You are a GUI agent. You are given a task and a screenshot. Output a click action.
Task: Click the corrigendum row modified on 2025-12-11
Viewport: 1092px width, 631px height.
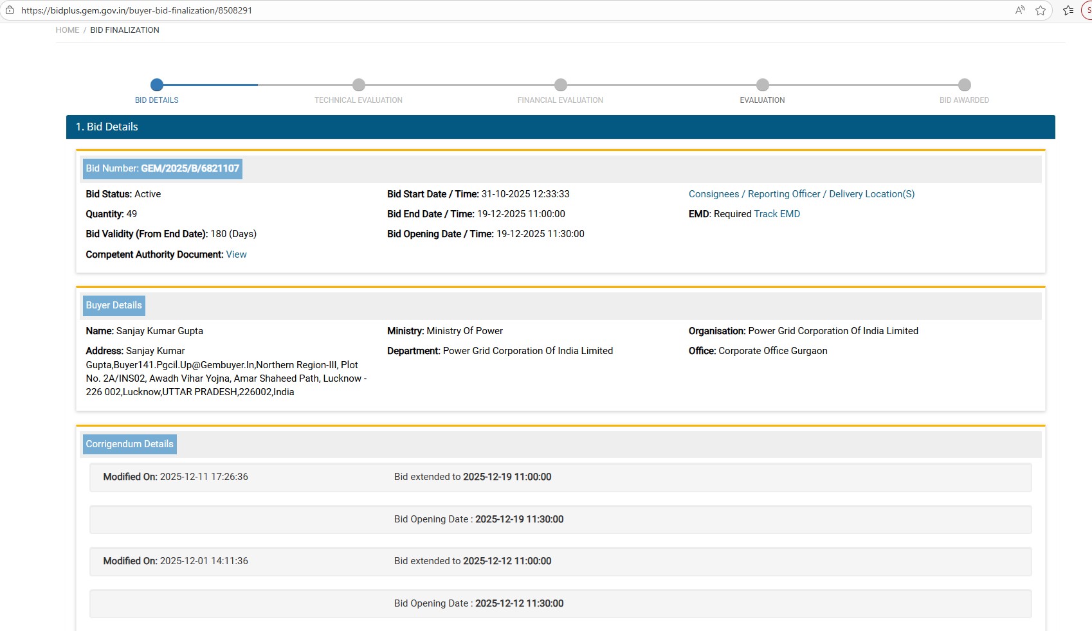[x=560, y=477]
